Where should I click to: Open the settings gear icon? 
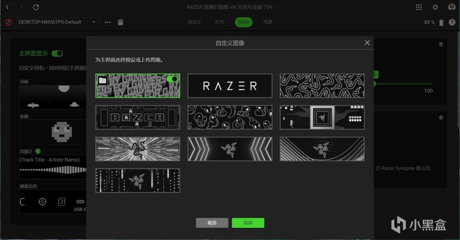point(435,7)
